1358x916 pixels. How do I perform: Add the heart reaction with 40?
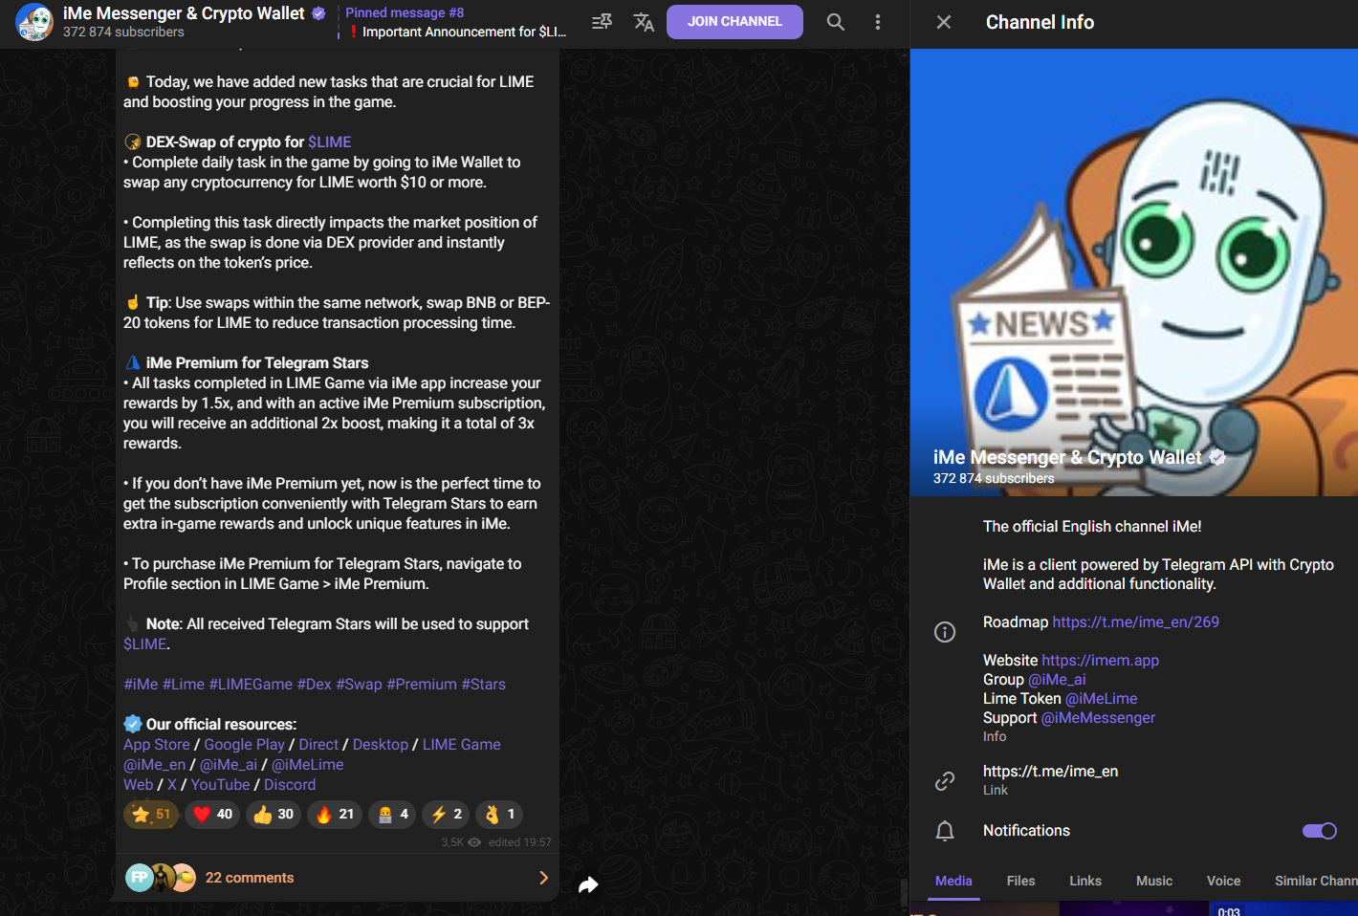click(x=212, y=815)
